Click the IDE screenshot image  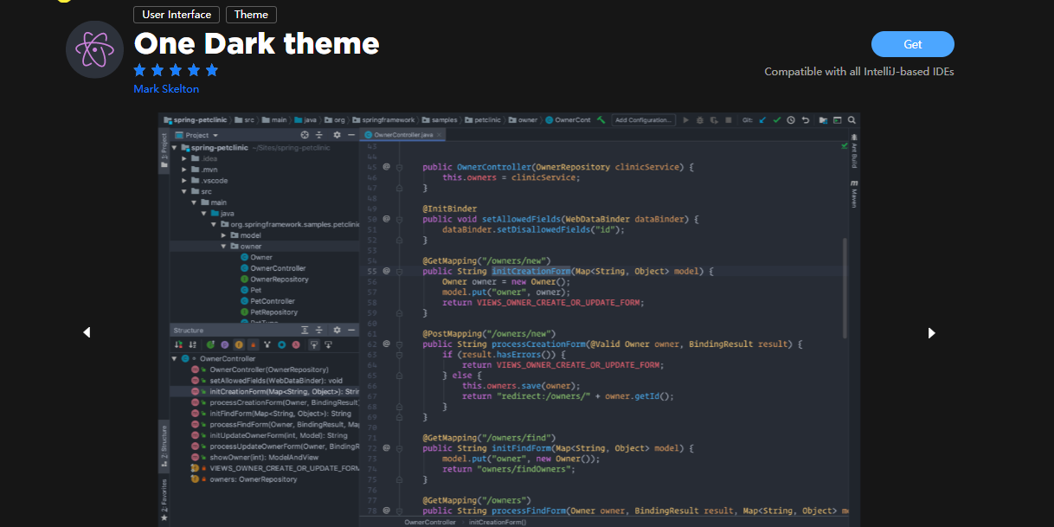pyautogui.click(x=509, y=319)
